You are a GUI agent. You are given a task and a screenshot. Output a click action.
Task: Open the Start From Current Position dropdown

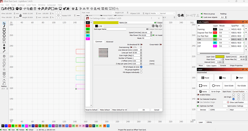[x=240, y=92]
